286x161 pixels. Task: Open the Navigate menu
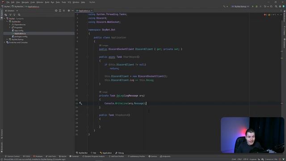coord(25,2)
